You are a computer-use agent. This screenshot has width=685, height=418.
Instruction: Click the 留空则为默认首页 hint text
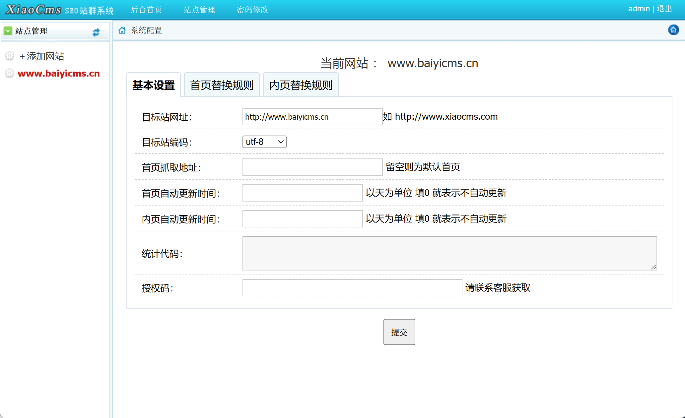(x=423, y=167)
